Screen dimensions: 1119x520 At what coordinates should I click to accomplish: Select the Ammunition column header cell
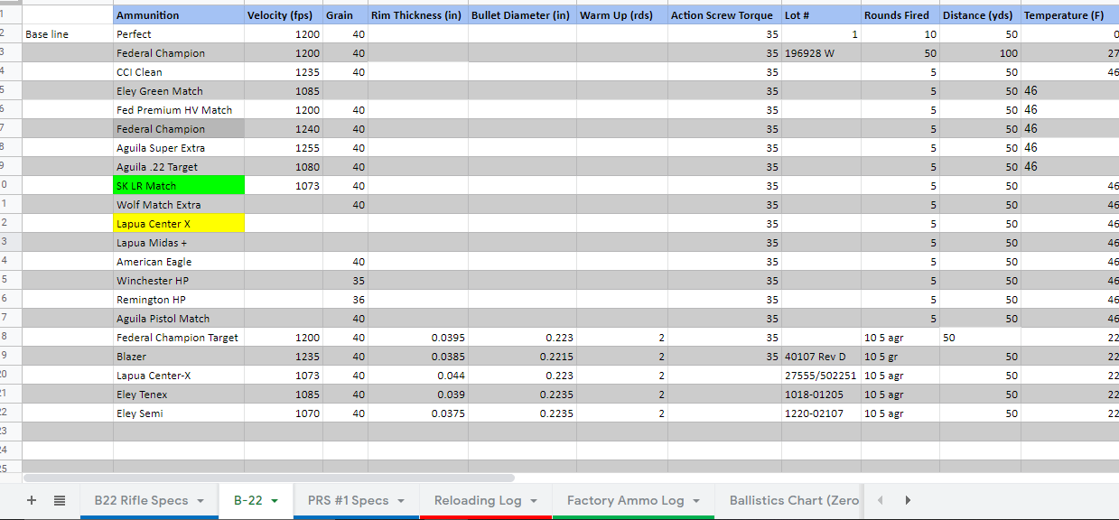[x=179, y=15]
